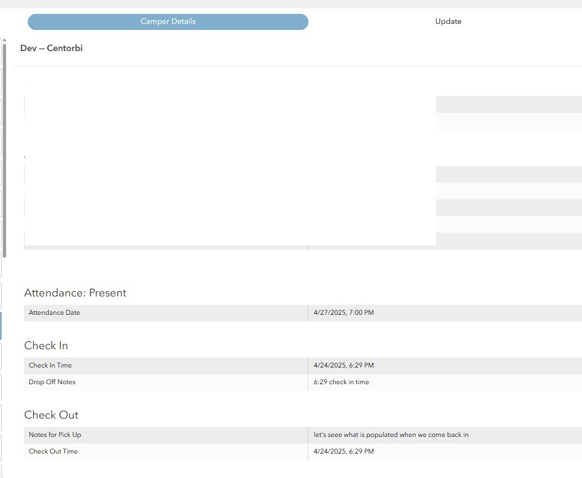Switch to the Update tab
Image resolution: width=582 pixels, height=478 pixels.
coord(448,22)
